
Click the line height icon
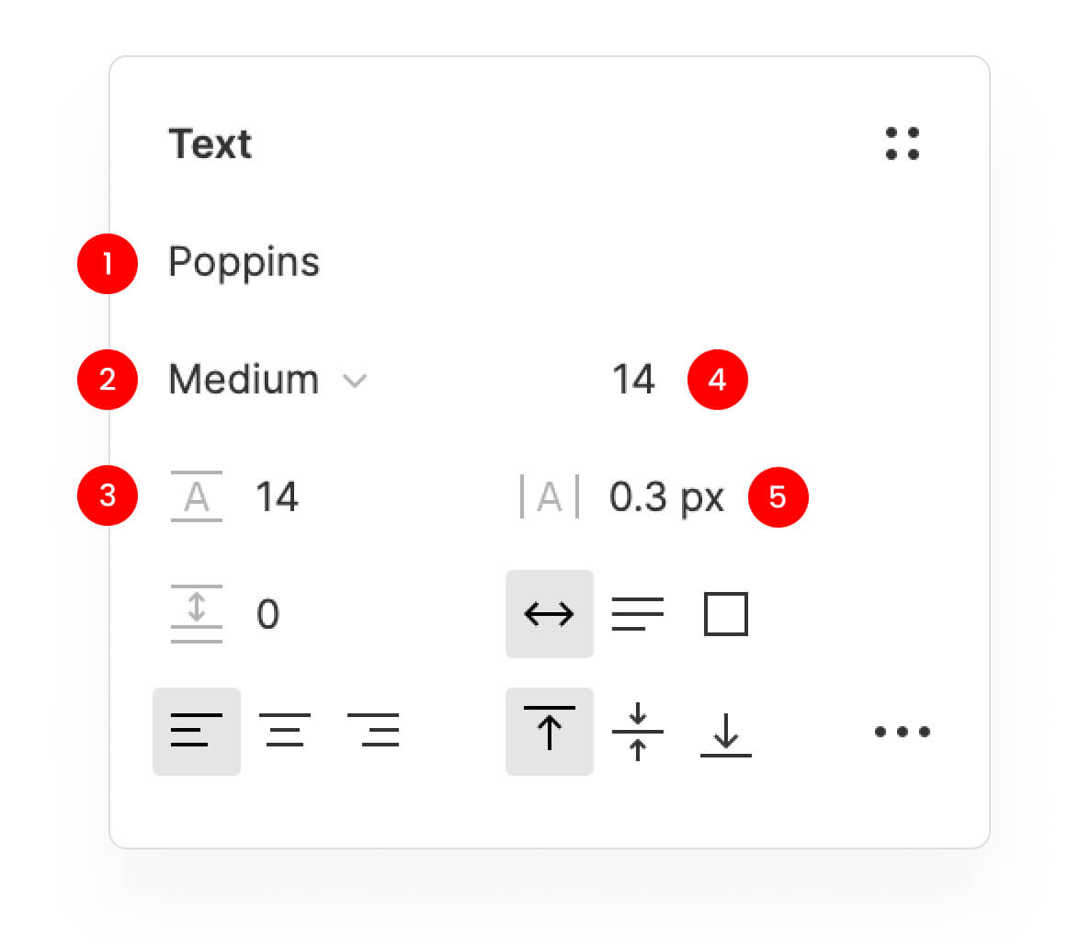(x=197, y=497)
